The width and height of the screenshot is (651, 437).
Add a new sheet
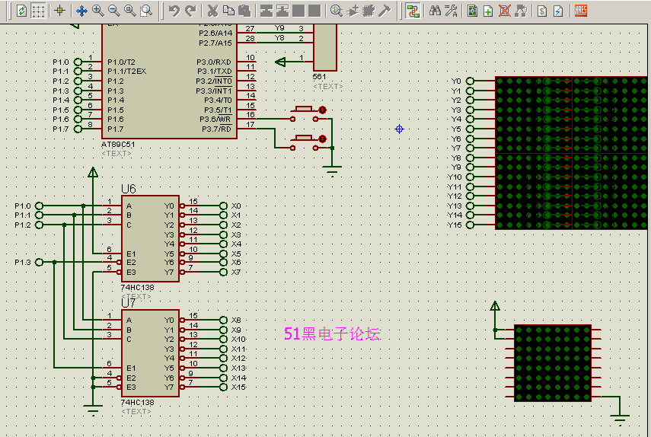point(488,11)
